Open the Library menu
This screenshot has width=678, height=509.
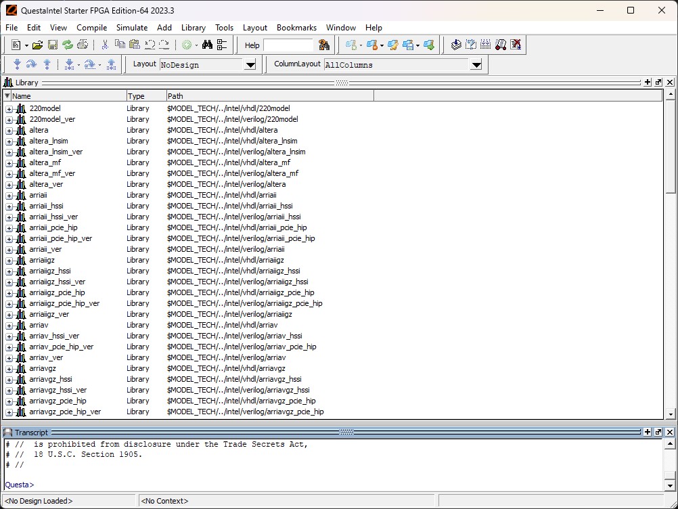coord(194,27)
